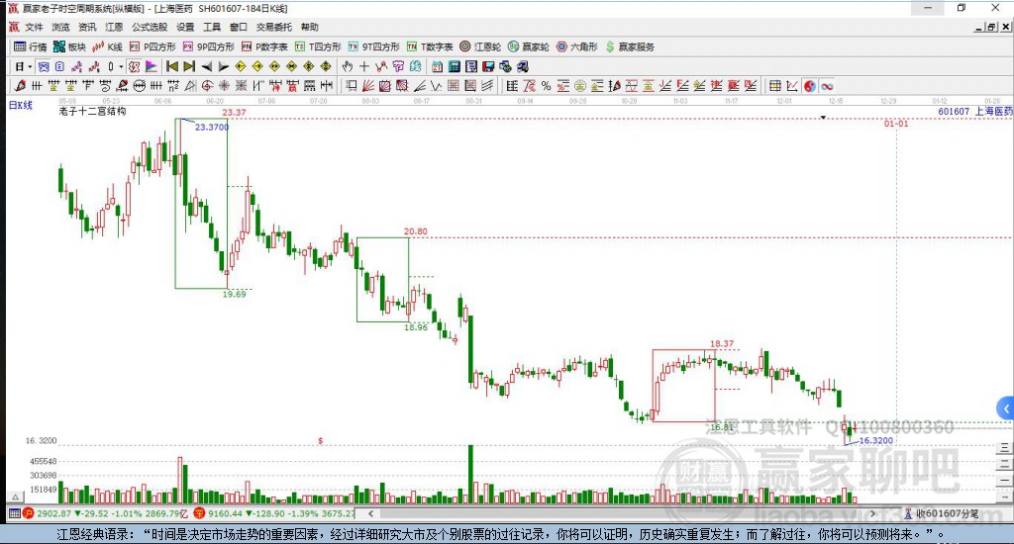Click the black left arrow icon
Screen dimensions: 1014x544
pos(206,66)
